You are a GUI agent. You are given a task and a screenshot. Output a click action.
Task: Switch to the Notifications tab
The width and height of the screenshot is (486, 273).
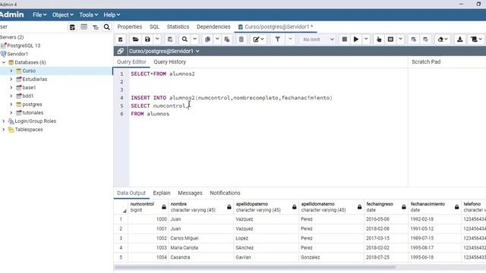(225, 193)
